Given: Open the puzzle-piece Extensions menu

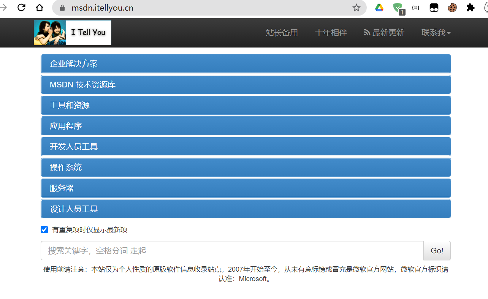Looking at the screenshot, I should (x=471, y=8).
